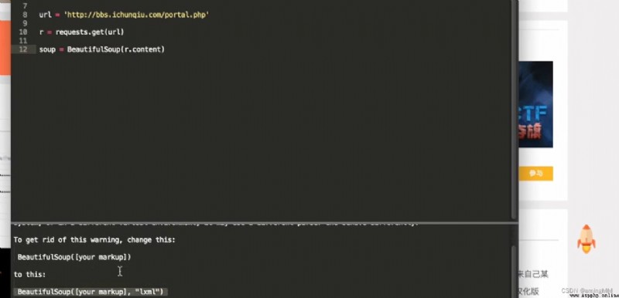Click the rocket back-to-top icon
The height and width of the screenshot is (298, 619).
[587, 239]
